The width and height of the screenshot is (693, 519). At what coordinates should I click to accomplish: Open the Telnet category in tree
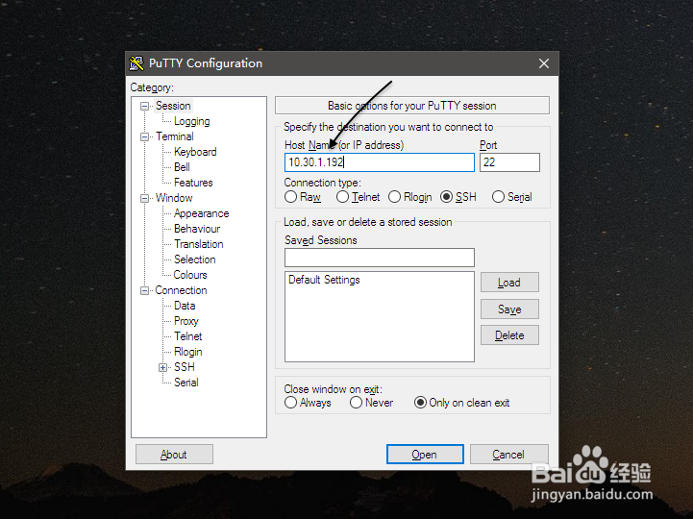point(187,336)
